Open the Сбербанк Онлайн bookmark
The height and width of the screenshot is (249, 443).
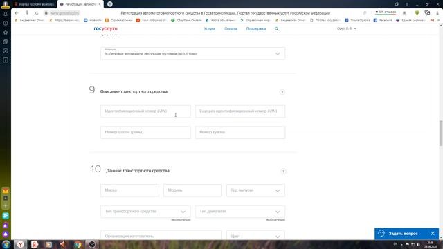(x=186, y=20)
